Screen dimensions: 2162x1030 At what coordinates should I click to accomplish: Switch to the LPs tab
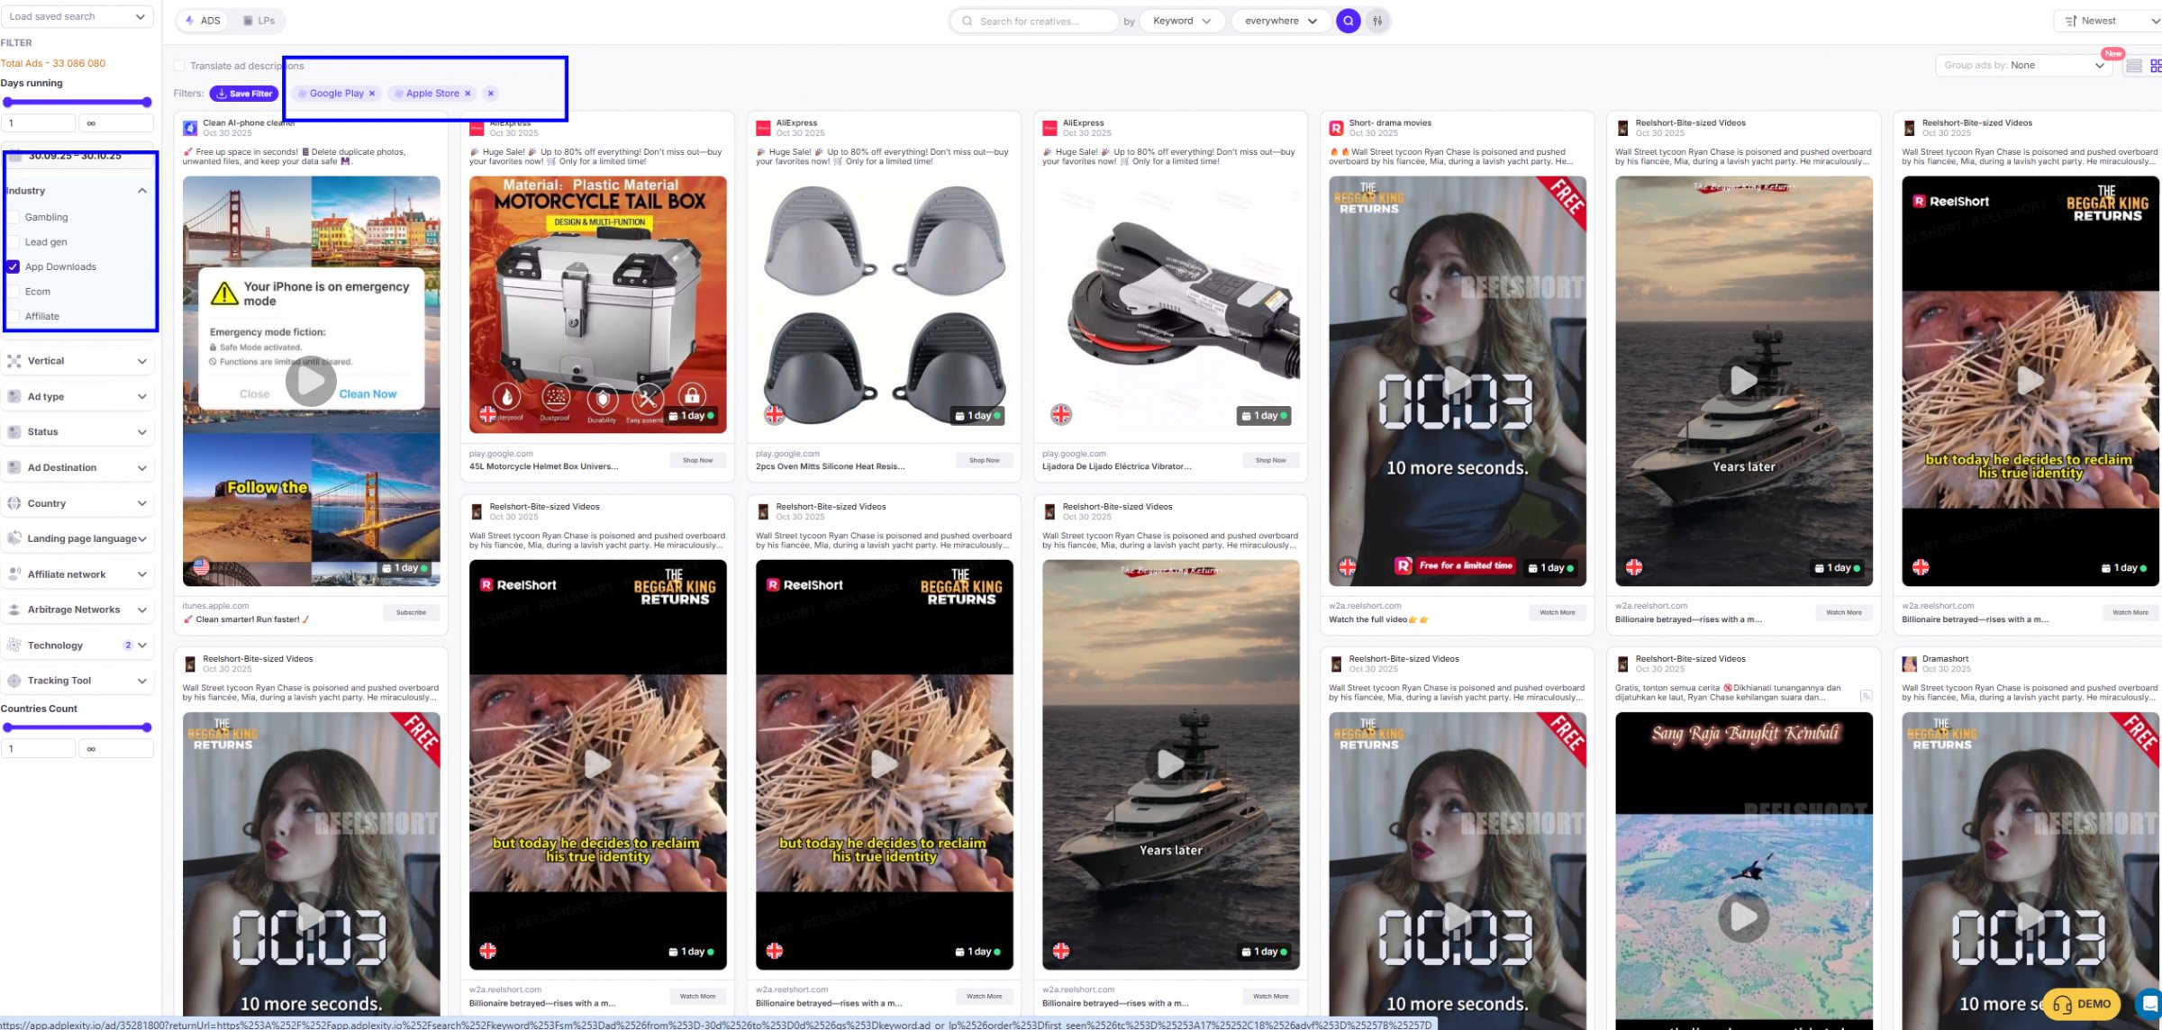[259, 21]
